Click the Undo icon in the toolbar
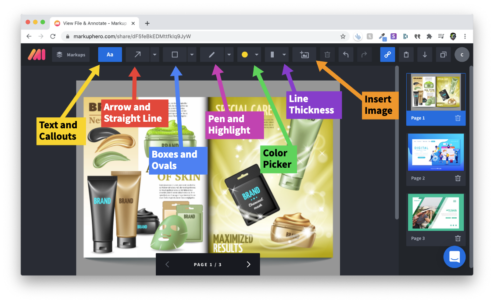The width and height of the screenshot is (494, 303). click(x=346, y=54)
